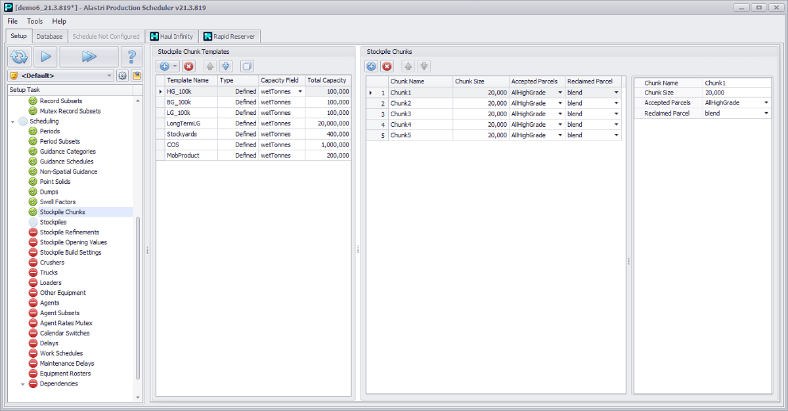Click the gear settings icon beside Default

click(123, 76)
